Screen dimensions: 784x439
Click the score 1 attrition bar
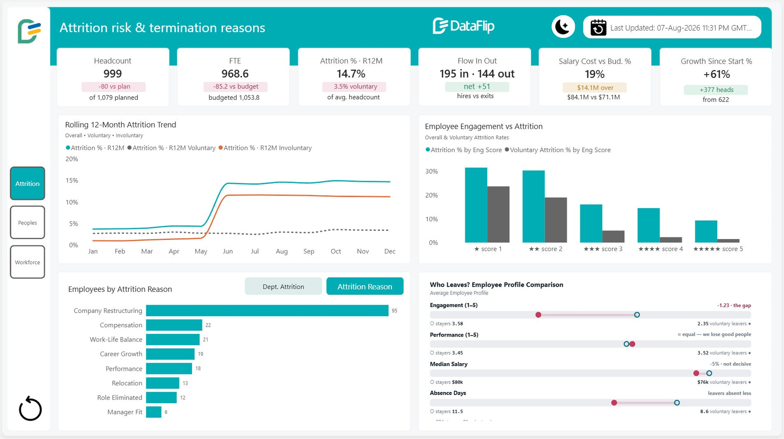pos(476,205)
